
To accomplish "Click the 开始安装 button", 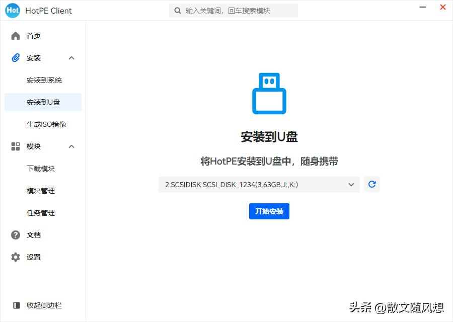I will coord(269,211).
